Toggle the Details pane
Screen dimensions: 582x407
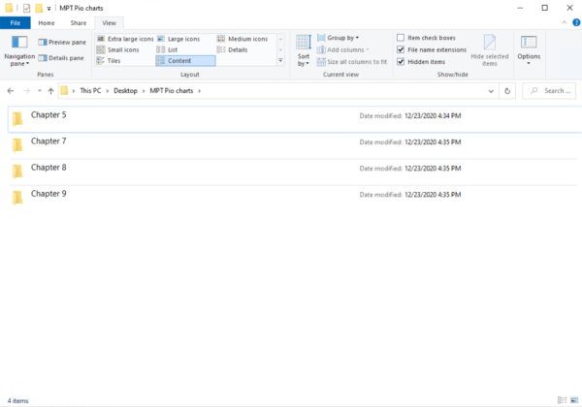[x=61, y=58]
